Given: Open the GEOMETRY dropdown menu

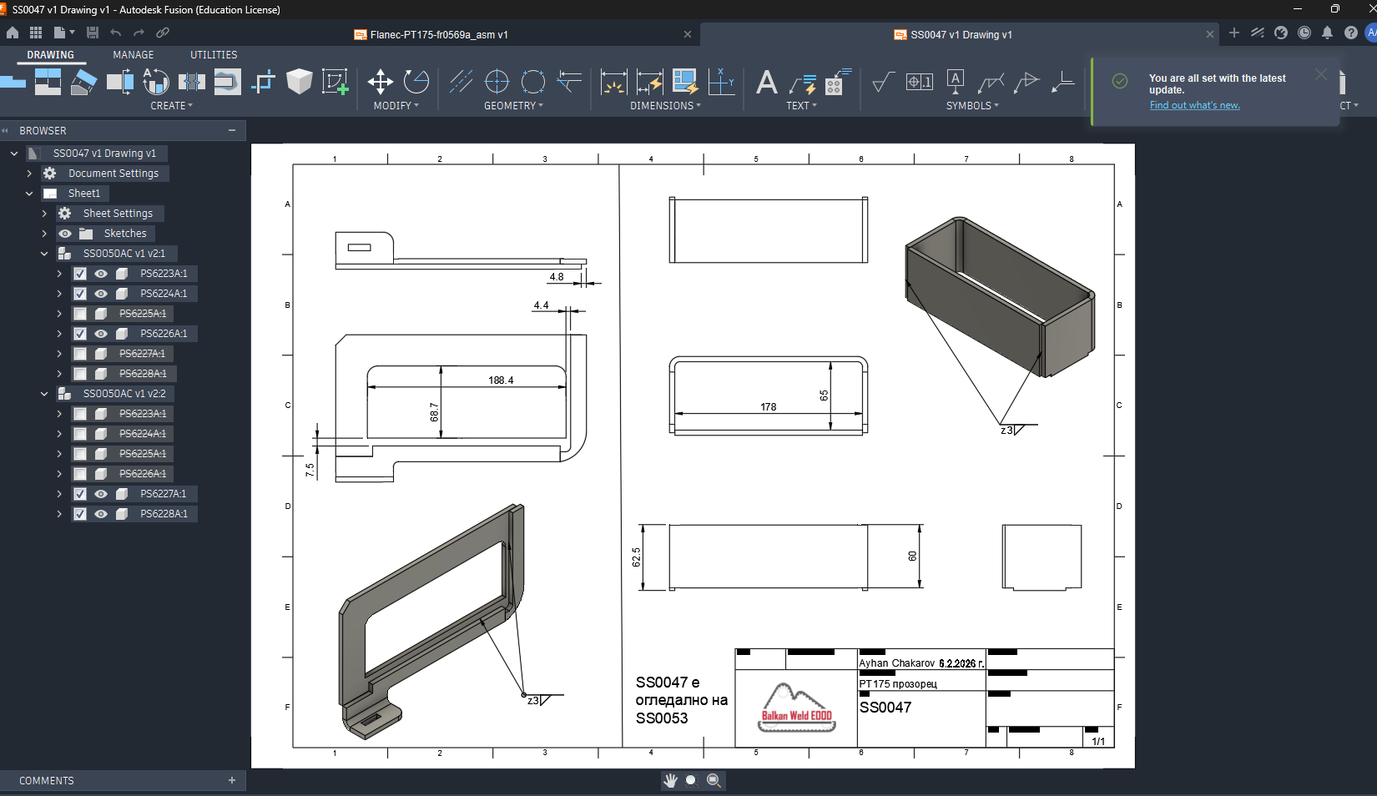Looking at the screenshot, I should (514, 106).
